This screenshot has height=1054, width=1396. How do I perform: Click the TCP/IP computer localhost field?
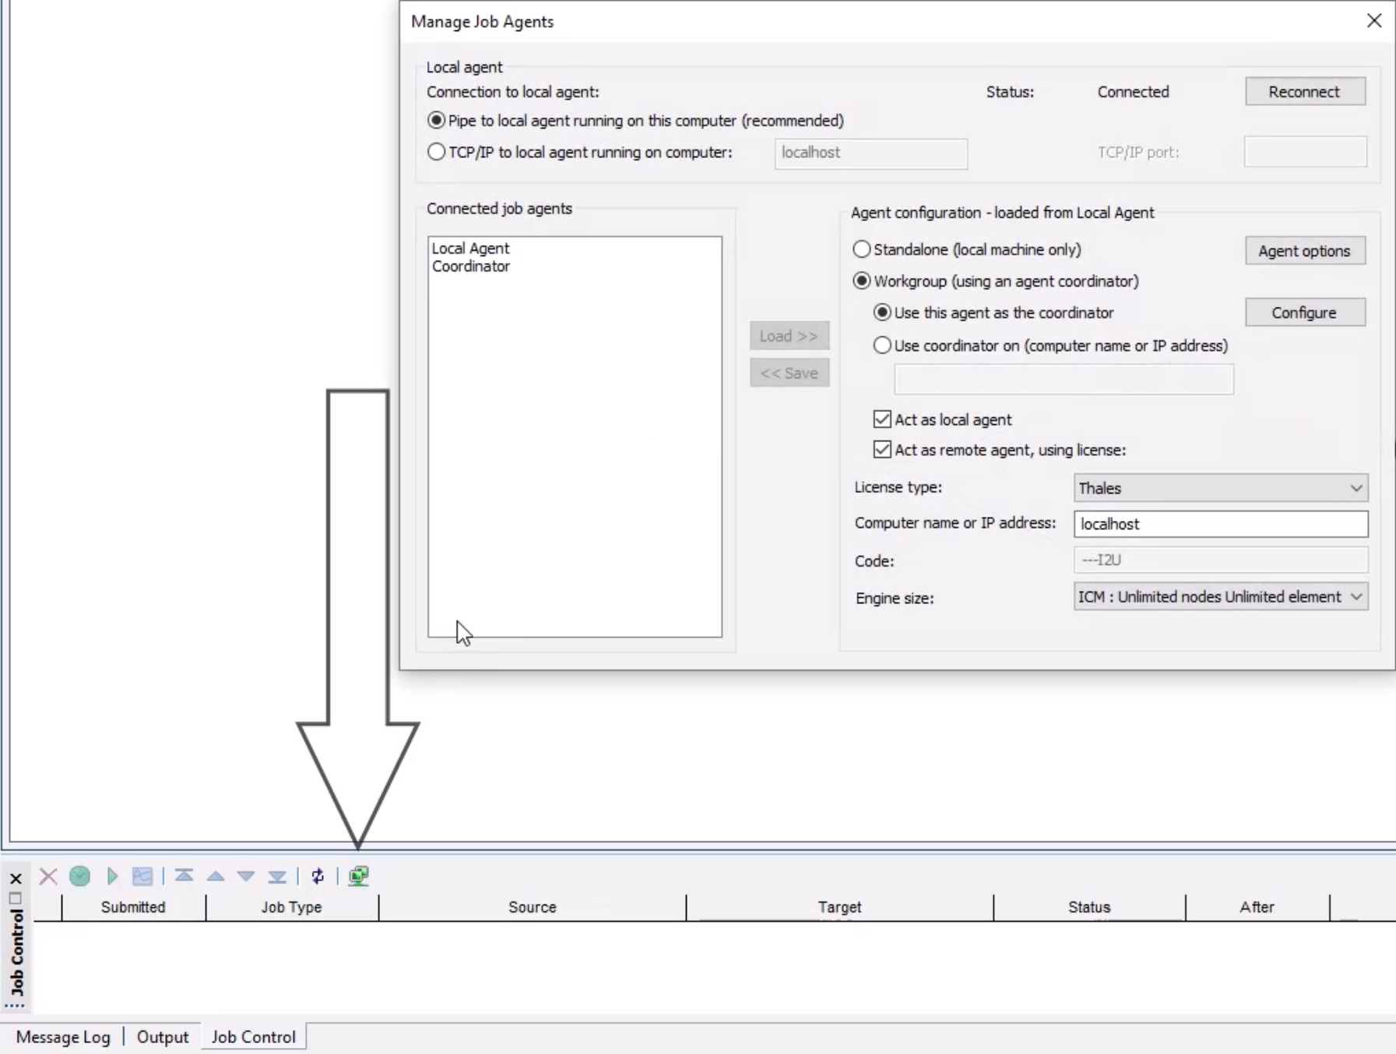click(x=871, y=153)
